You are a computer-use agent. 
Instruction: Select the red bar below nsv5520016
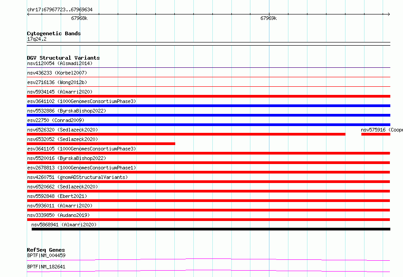(x=208, y=163)
